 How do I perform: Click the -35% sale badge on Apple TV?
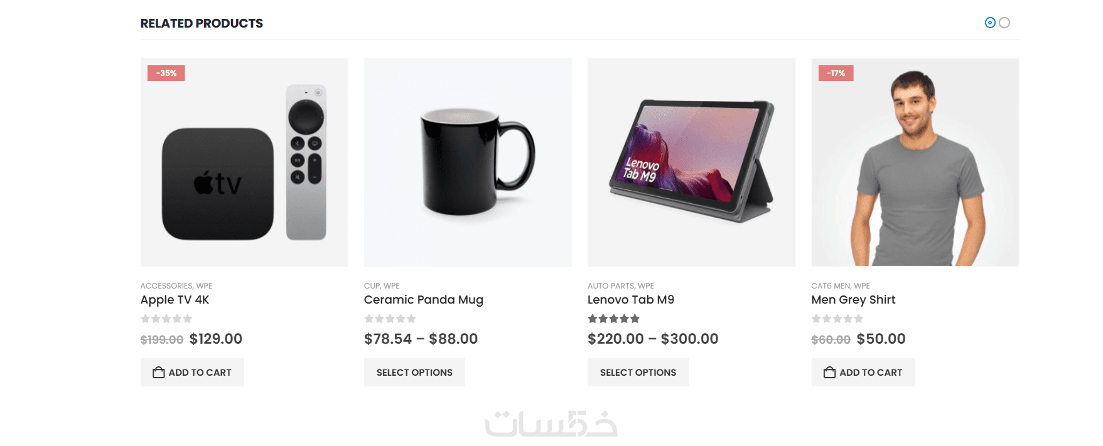click(166, 73)
